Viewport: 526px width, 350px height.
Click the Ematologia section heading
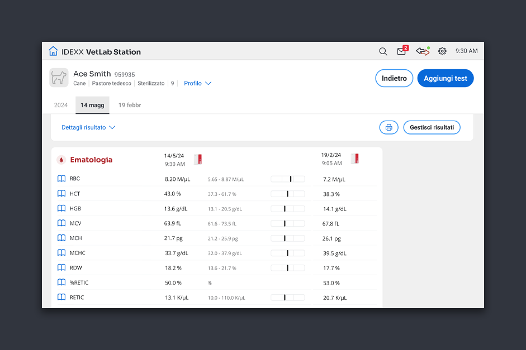[91, 160]
